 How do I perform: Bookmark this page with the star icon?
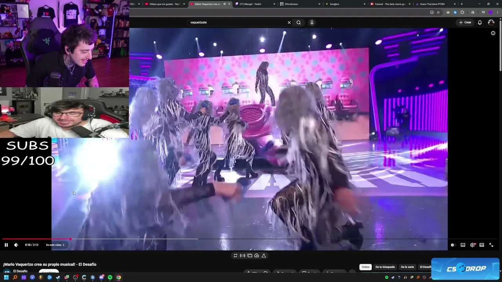[x=438, y=13]
